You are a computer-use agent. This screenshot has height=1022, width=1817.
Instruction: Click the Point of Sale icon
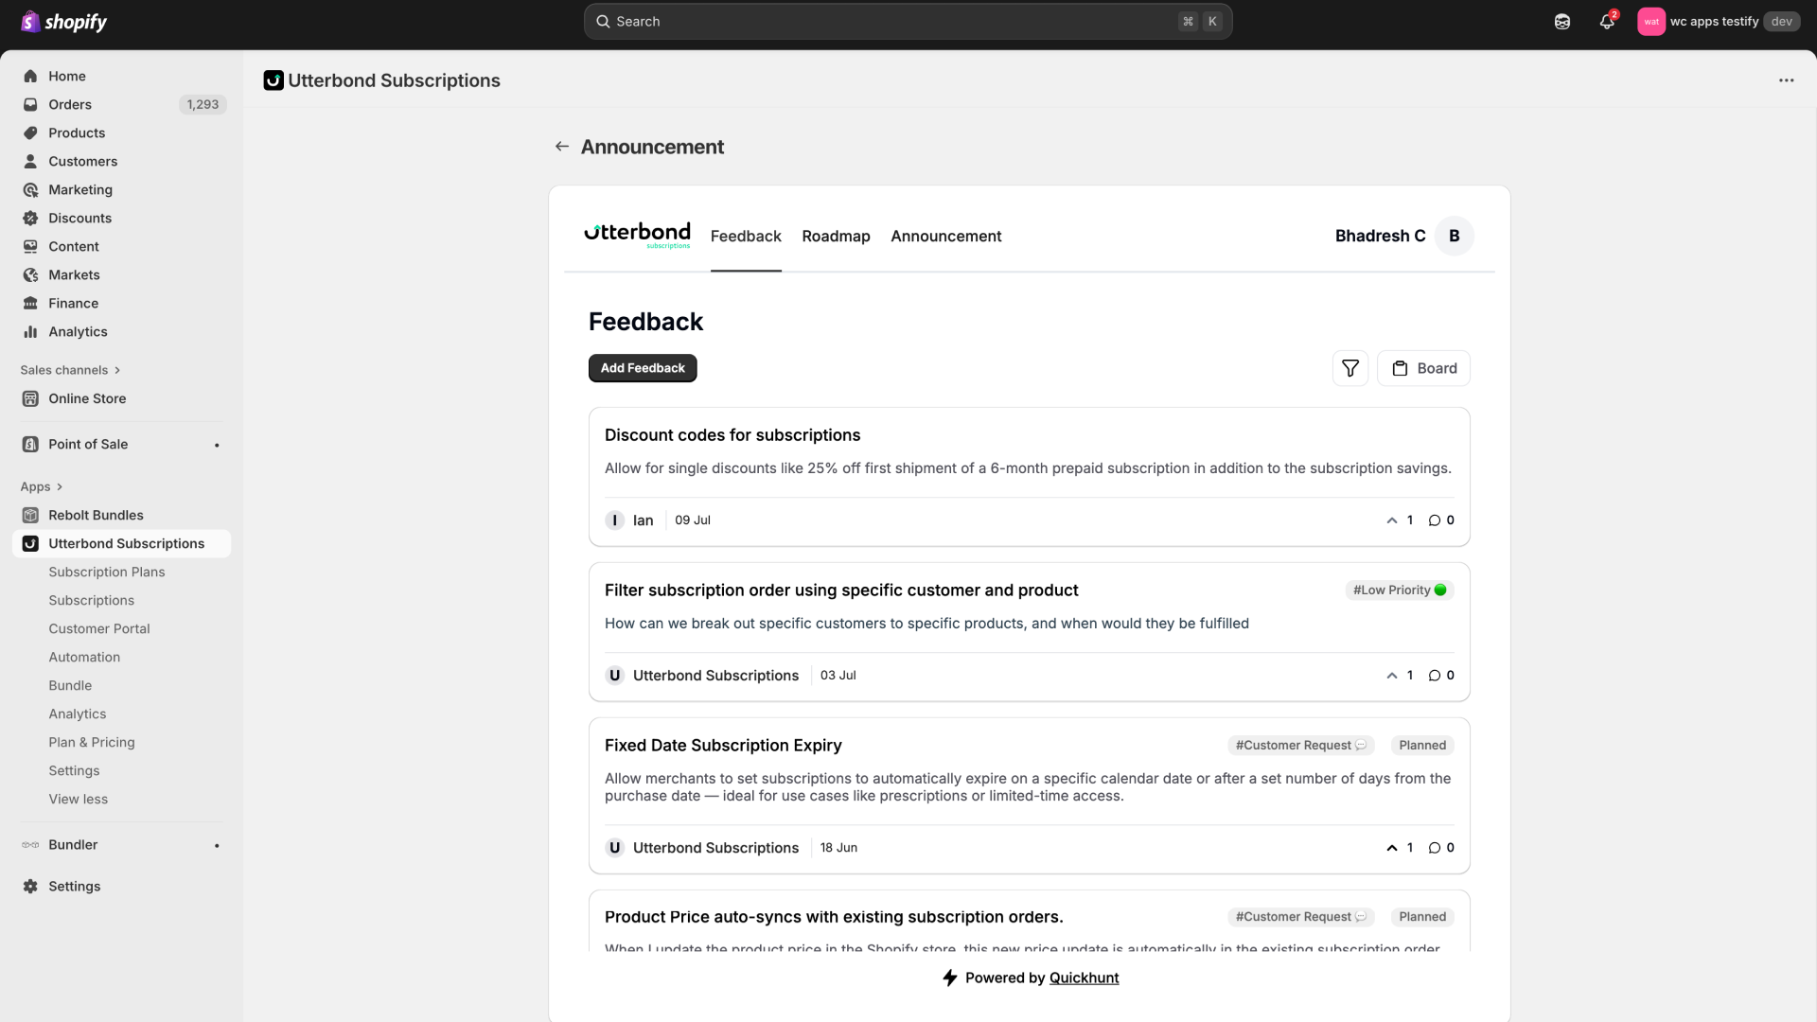tap(30, 444)
